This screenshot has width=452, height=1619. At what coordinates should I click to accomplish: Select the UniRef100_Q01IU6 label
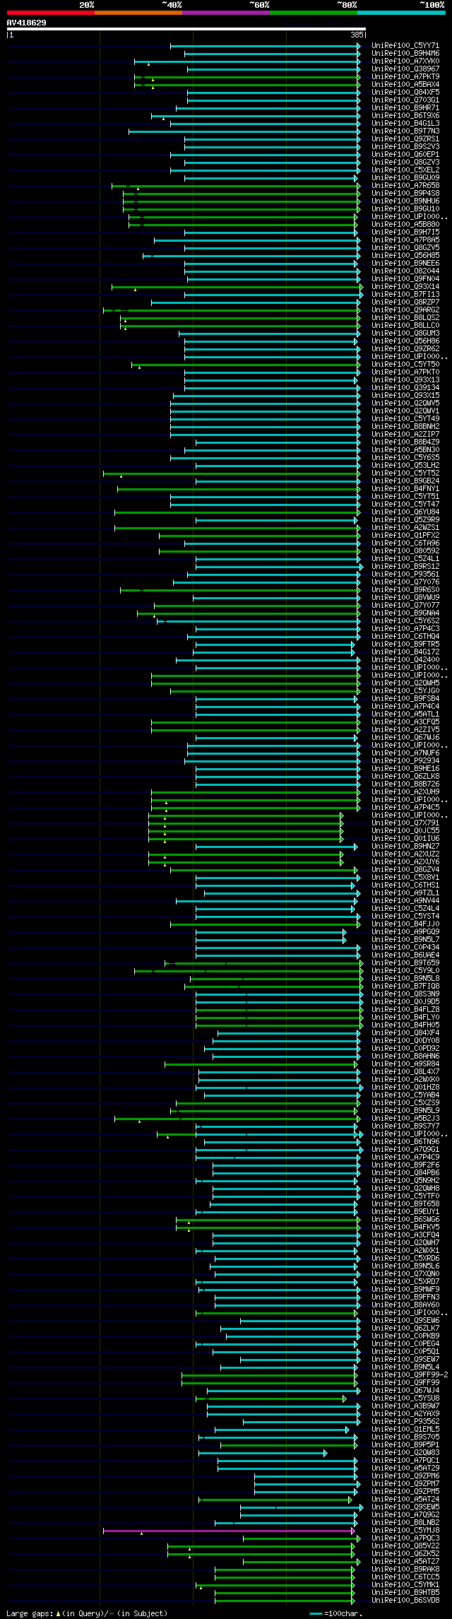point(405,838)
